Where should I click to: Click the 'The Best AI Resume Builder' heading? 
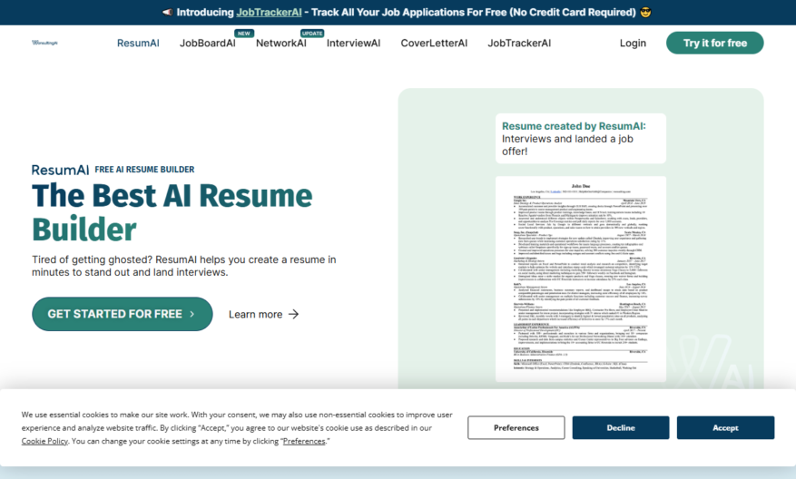(172, 212)
